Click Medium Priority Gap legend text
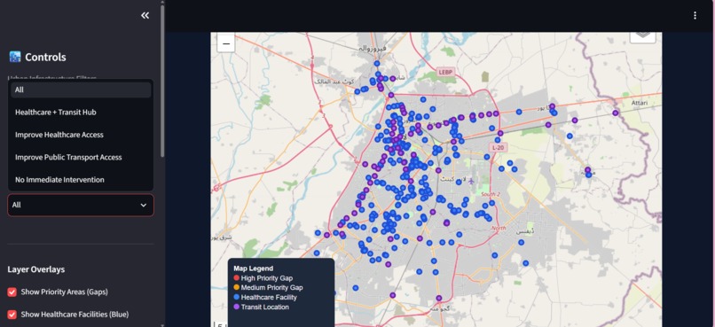 pos(271,287)
